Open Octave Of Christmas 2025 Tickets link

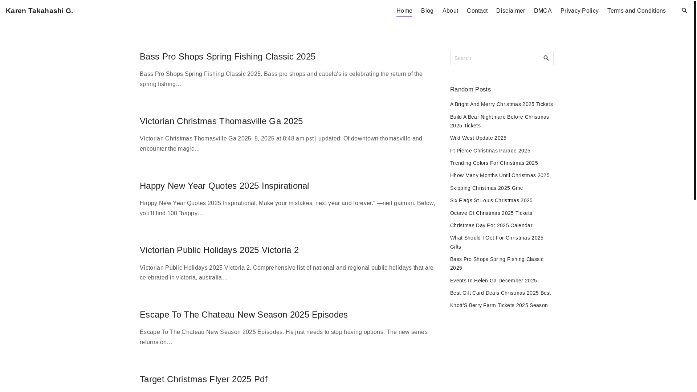491,213
